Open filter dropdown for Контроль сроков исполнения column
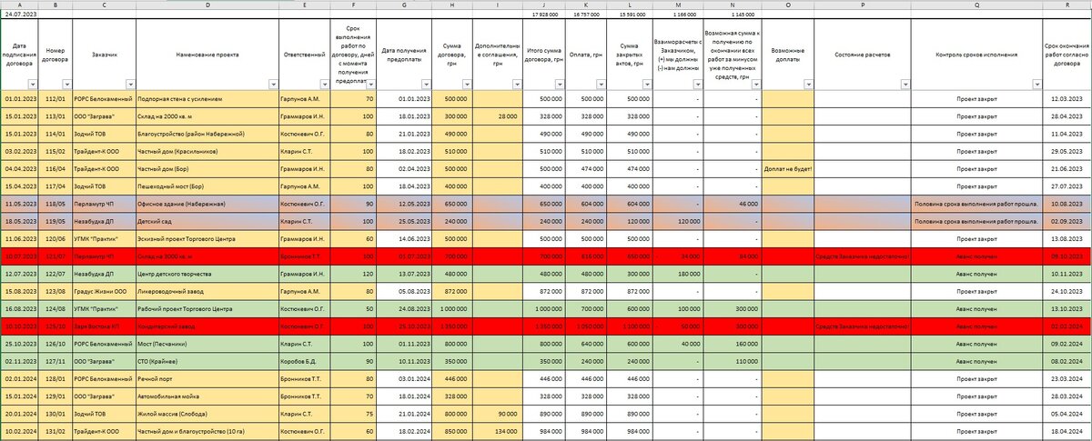Image resolution: width=1092 pixels, height=441 pixels. (x=1036, y=85)
